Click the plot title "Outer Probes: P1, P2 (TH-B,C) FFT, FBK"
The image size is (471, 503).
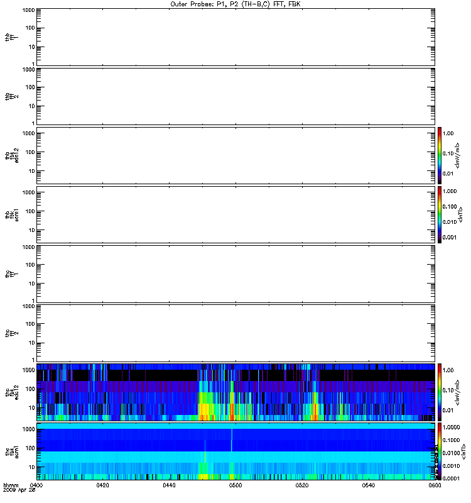click(235, 4)
